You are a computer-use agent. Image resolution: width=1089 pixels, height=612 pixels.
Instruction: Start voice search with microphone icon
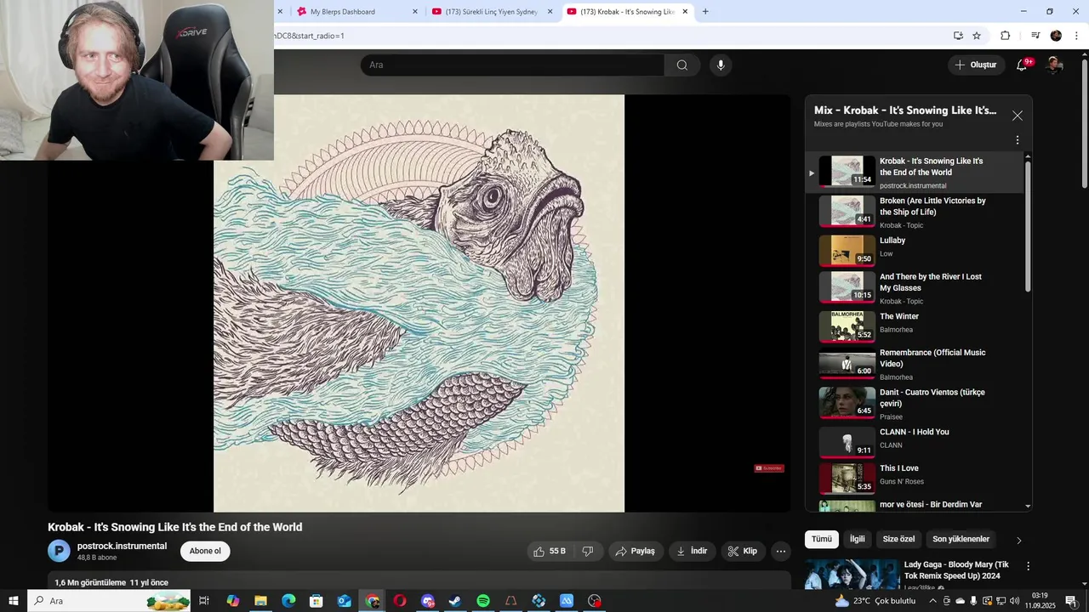[x=721, y=65]
